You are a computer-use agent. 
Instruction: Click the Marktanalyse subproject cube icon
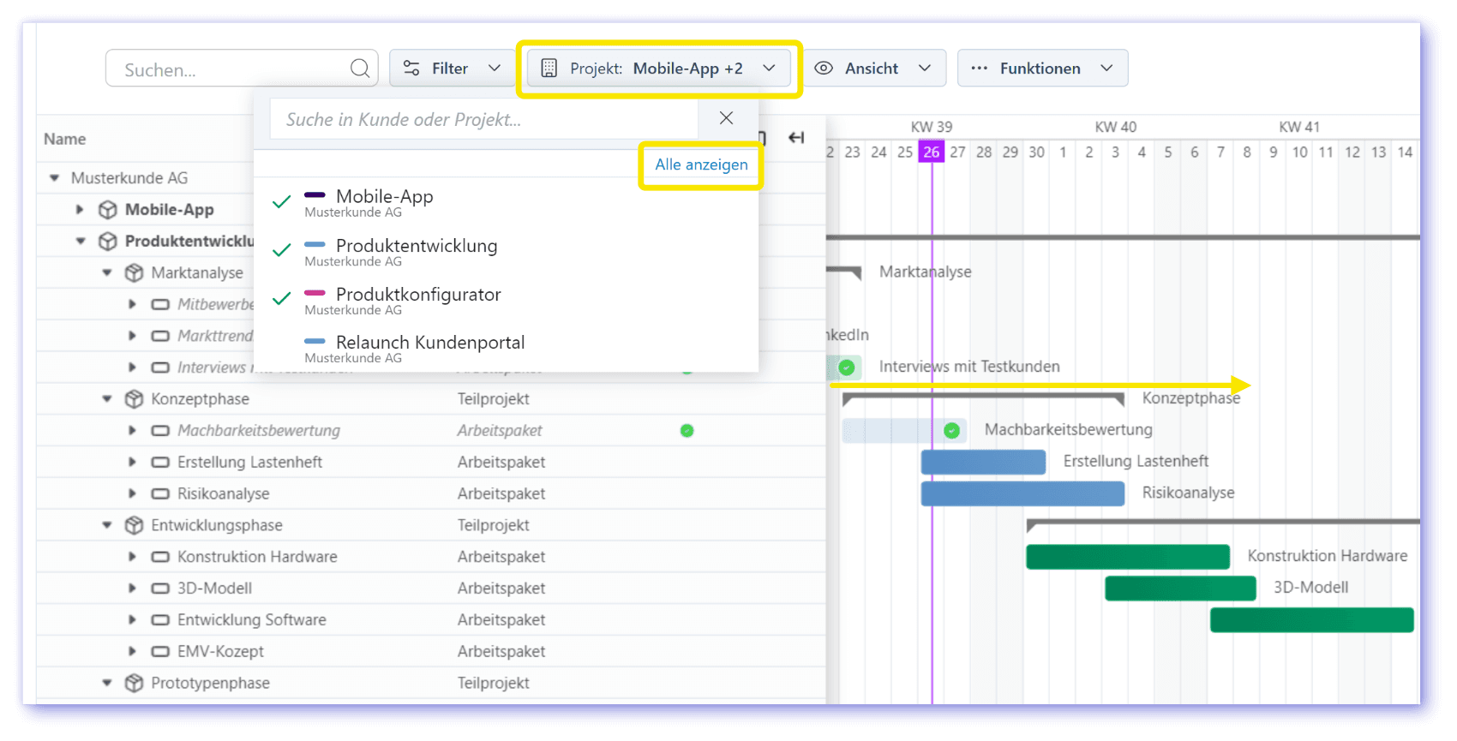[134, 273]
